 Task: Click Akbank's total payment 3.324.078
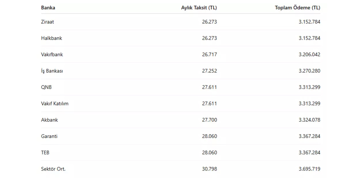point(309,120)
